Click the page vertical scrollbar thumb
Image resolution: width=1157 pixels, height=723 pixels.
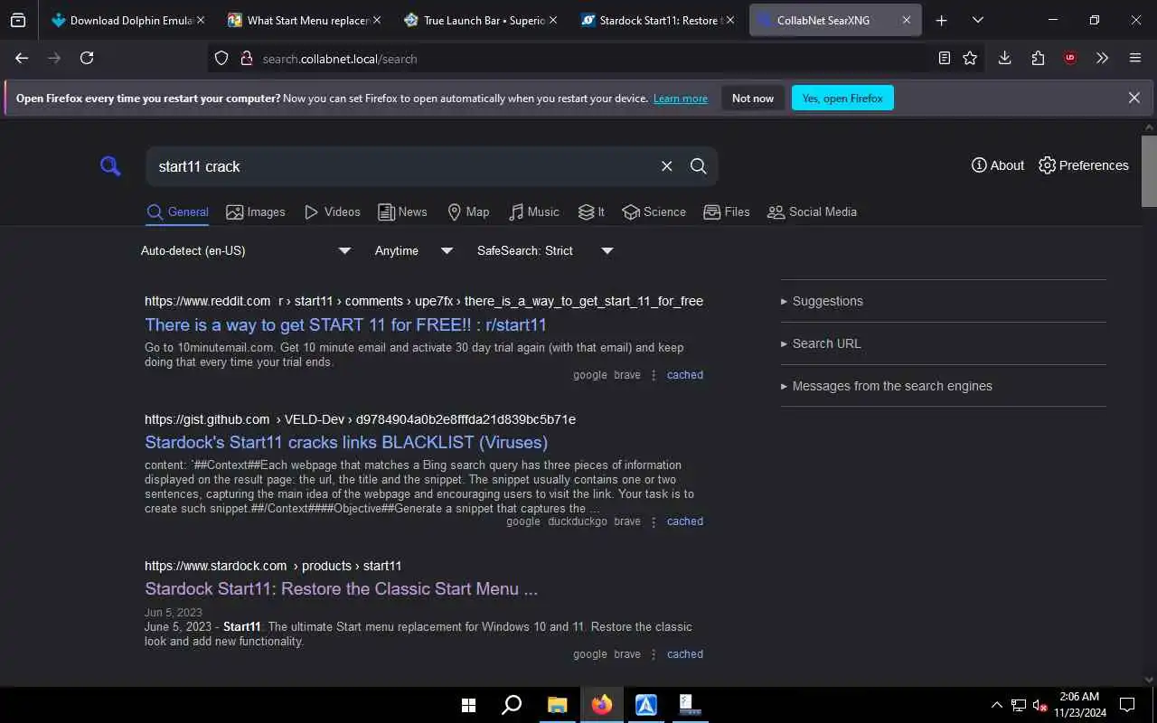(1149, 171)
